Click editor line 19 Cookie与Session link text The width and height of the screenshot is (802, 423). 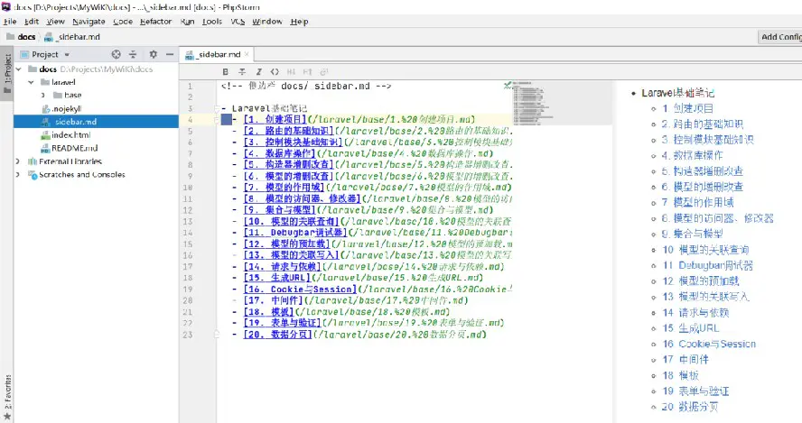[300, 290]
